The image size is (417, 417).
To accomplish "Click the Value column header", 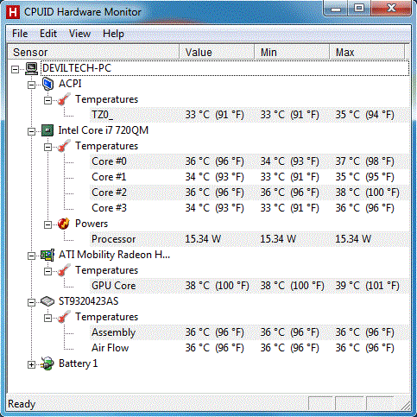I will tap(217, 52).
